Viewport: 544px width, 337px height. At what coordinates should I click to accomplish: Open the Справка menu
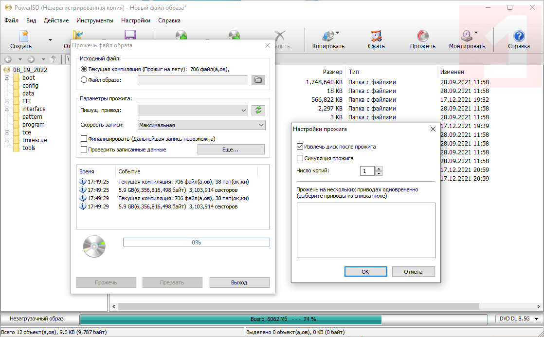(169, 20)
